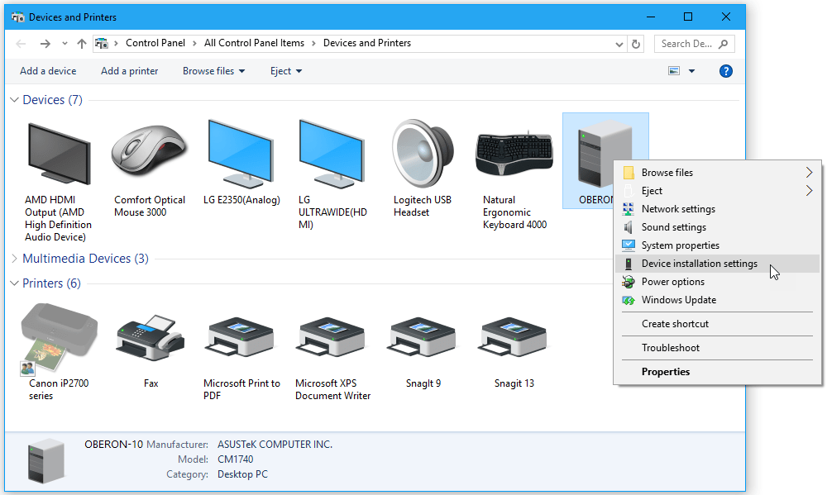The width and height of the screenshot is (827, 495).
Task: Click the Search Devices input field
Action: click(694, 44)
